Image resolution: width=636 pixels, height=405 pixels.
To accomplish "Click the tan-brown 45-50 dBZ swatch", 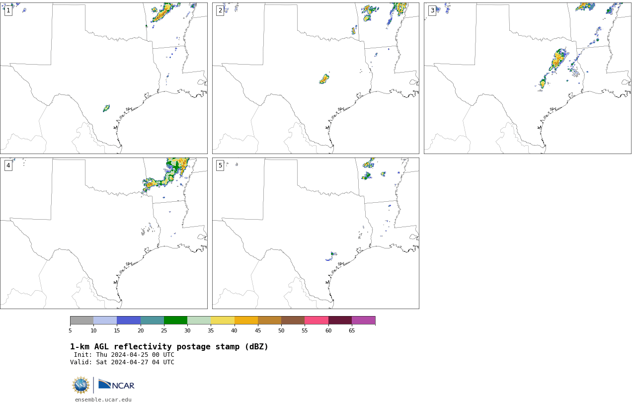I will (x=269, y=321).
